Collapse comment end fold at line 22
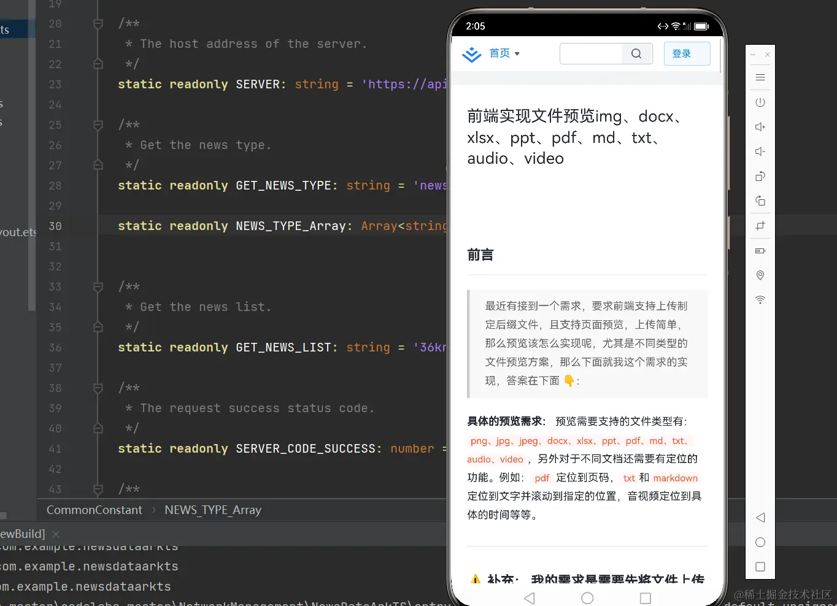 pyautogui.click(x=98, y=64)
